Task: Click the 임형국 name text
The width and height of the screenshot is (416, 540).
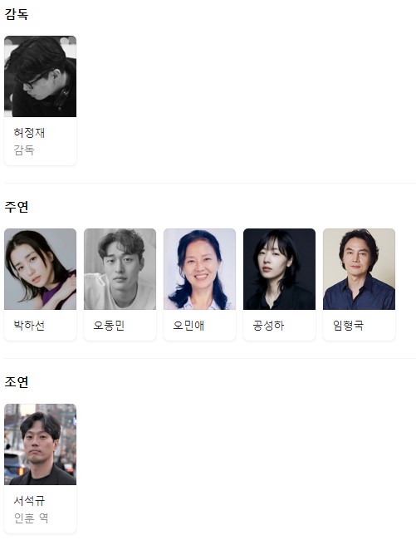Action: (348, 325)
